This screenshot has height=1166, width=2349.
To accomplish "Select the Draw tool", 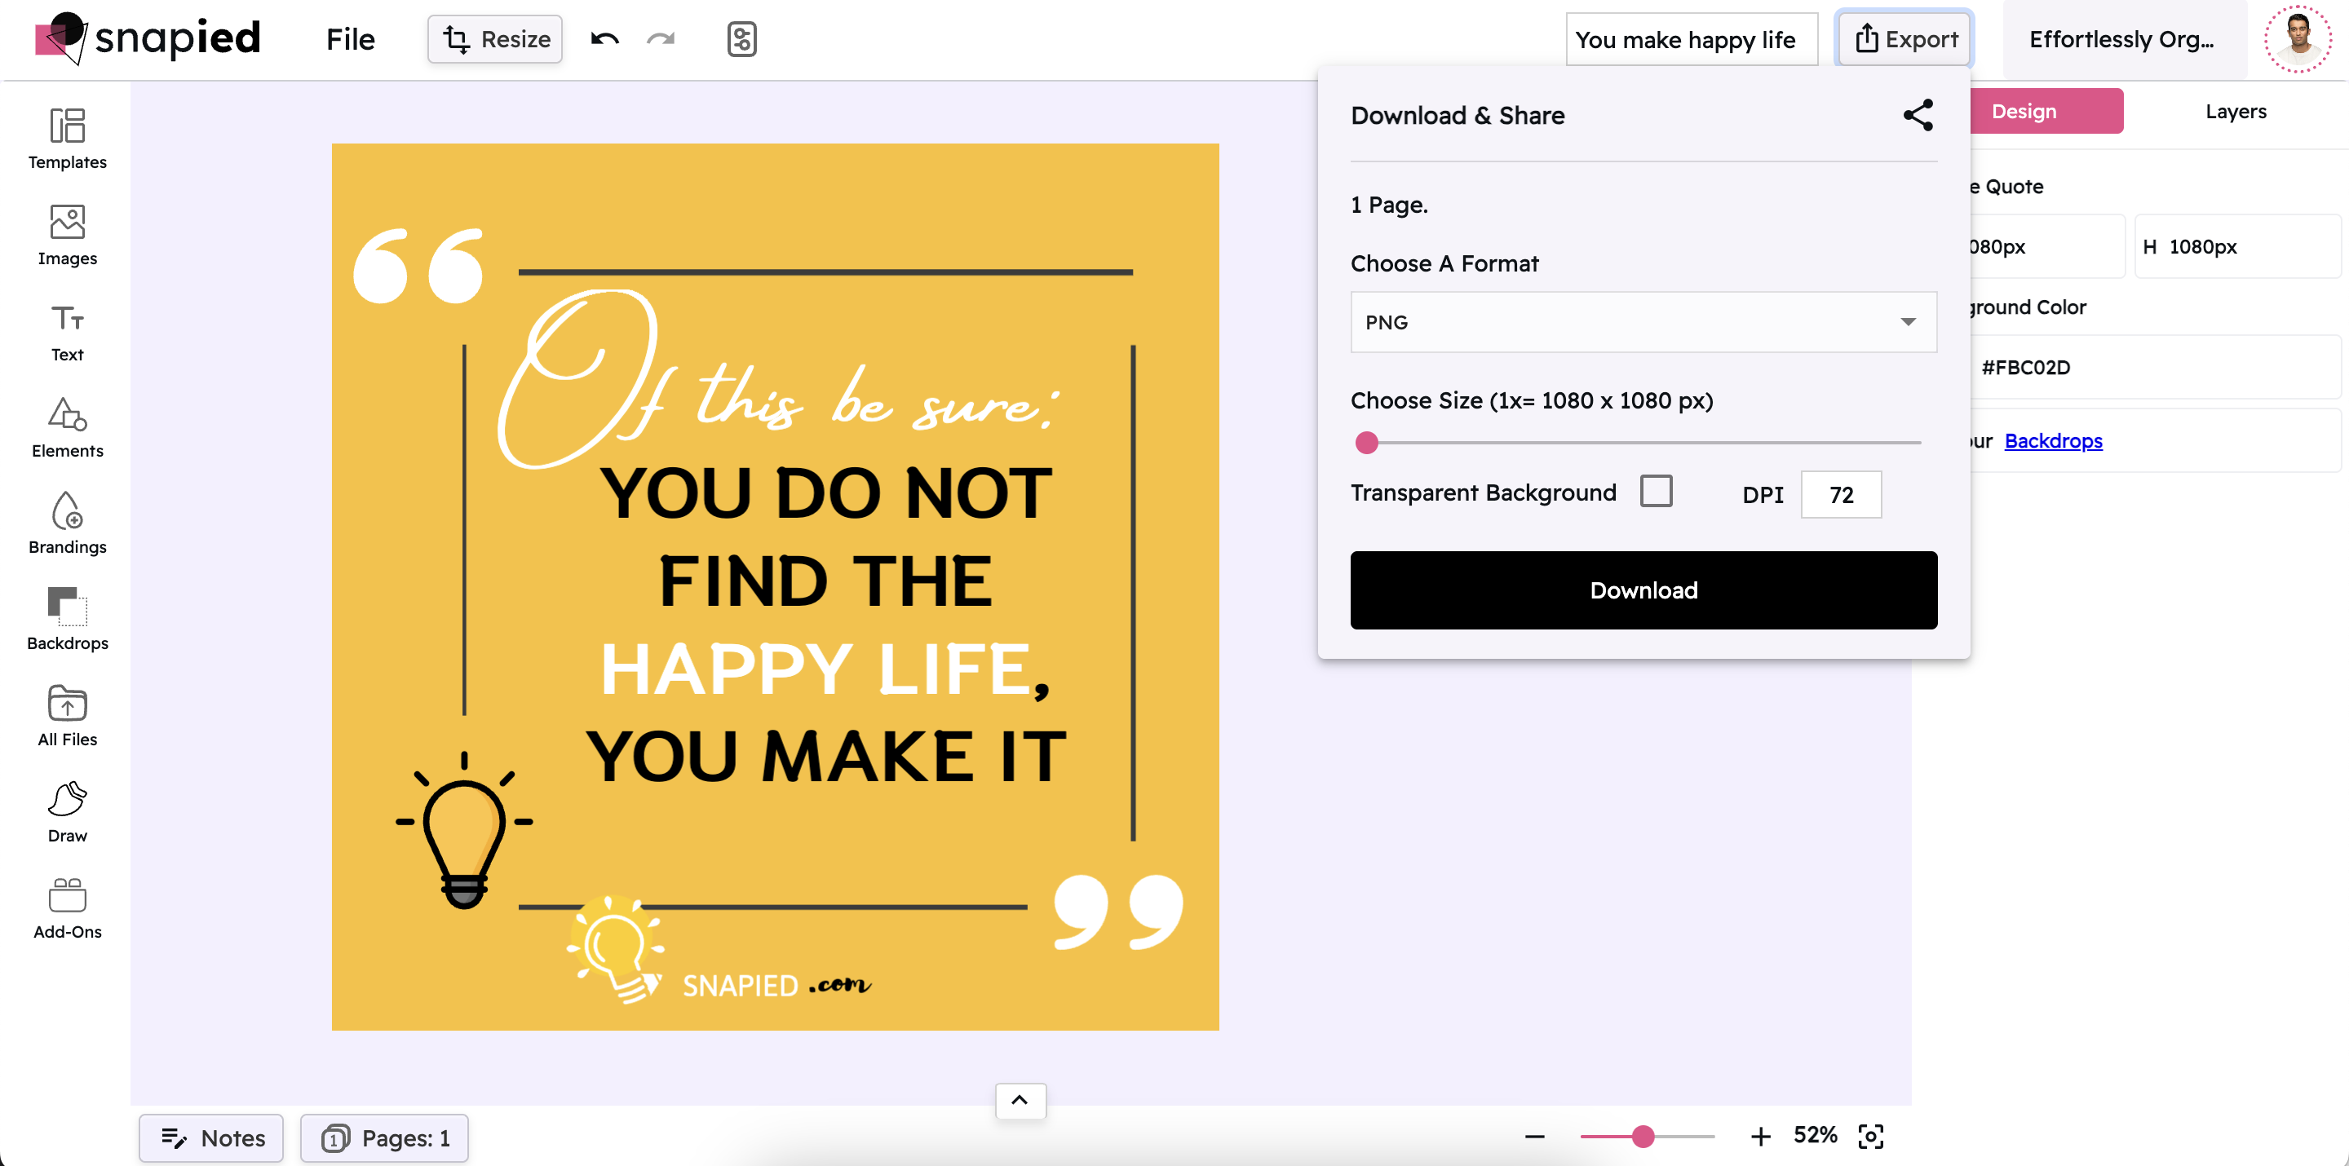I will point(68,812).
